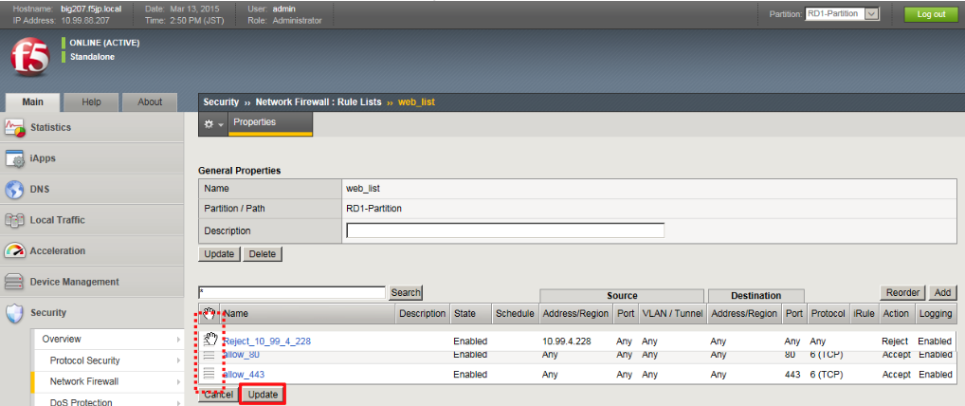Click the Schedule column header

(x=515, y=314)
